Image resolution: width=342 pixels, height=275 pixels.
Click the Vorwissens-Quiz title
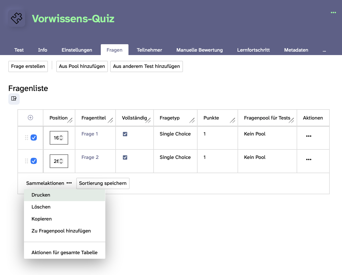73,19
